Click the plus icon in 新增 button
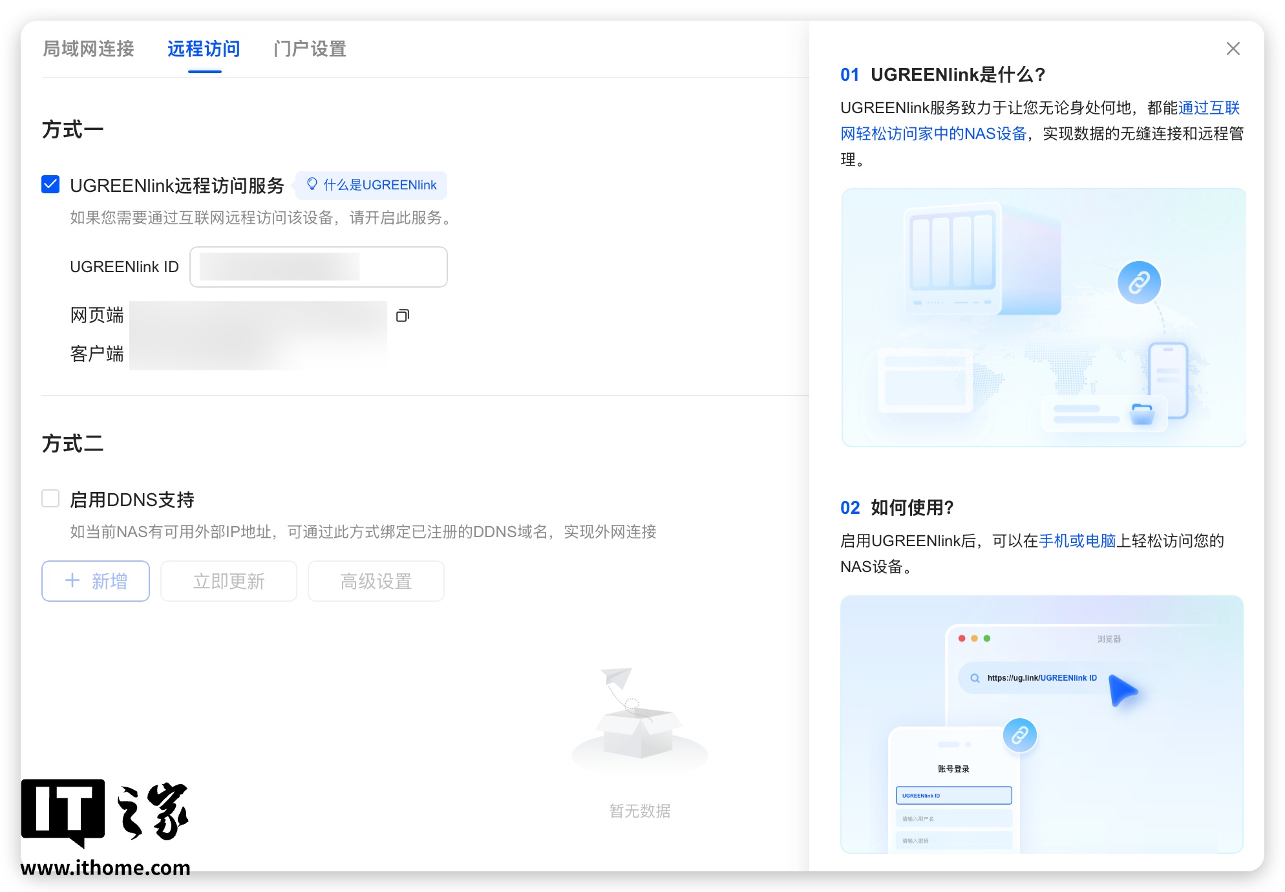This screenshot has height=892, width=1285. pos(72,580)
